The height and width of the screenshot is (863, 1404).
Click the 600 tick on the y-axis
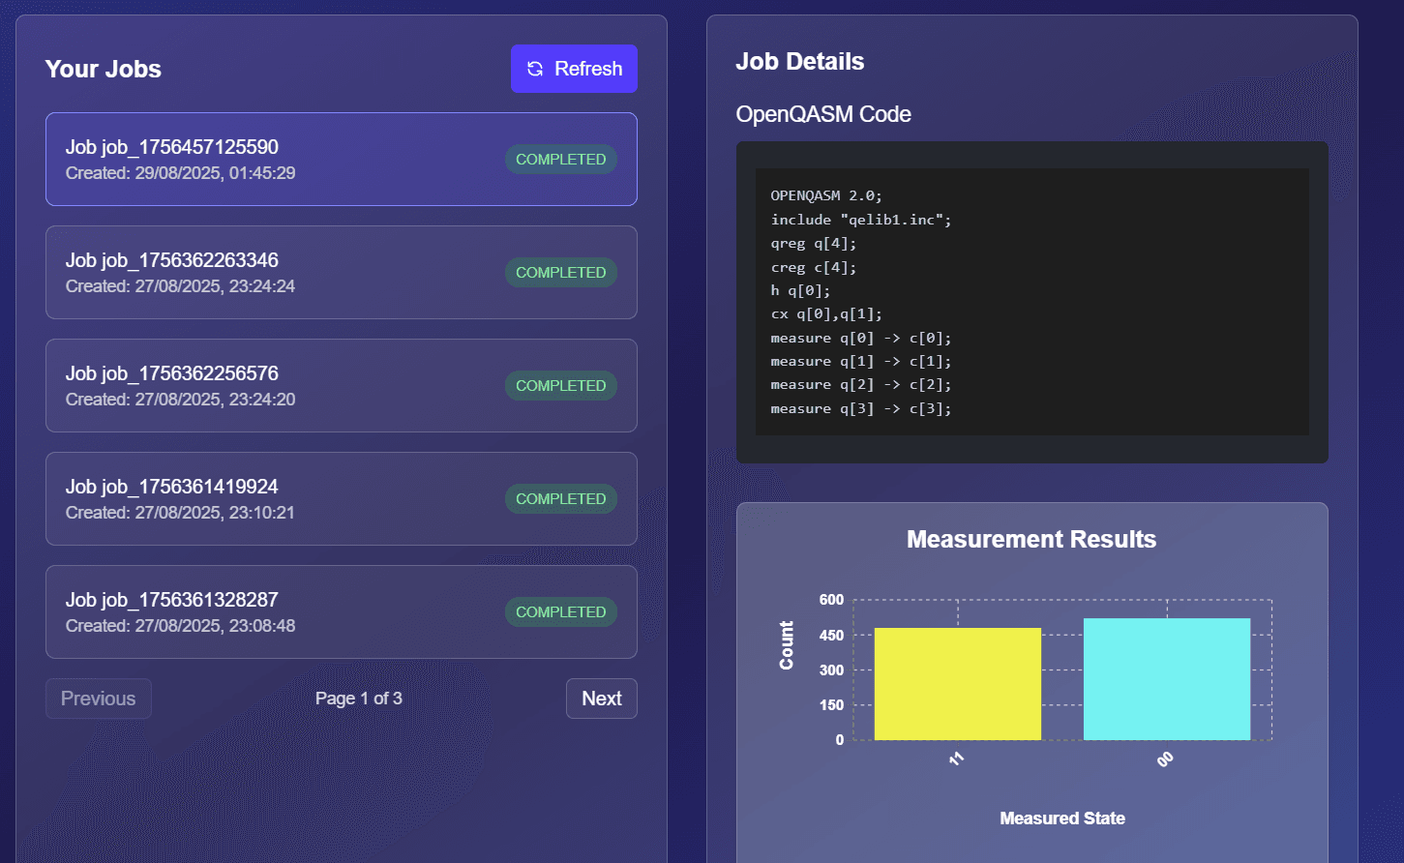point(831,600)
